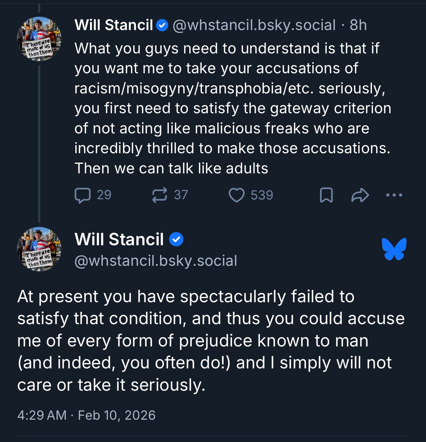The height and width of the screenshot is (442, 426).
Task: Open the 4:29 AM · Feb 10, 2026 timestamp
Action: click(x=86, y=415)
